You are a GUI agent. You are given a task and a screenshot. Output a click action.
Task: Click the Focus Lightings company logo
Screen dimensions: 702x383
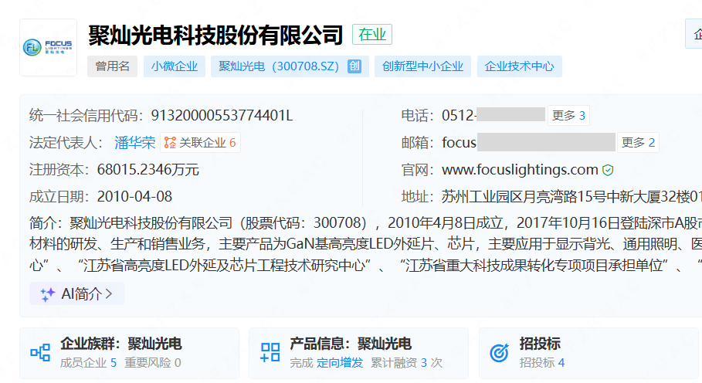[48, 47]
